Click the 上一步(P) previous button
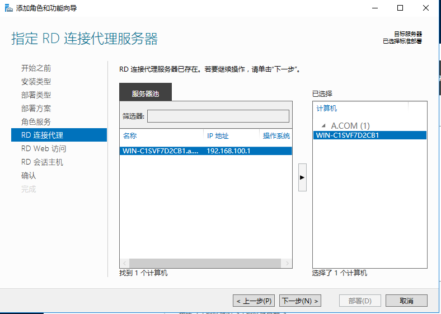The image size is (441, 314). coord(254,301)
